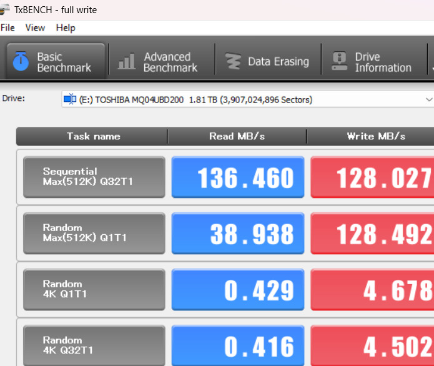Viewport: 434px width, 366px height.
Task: Open the Help menu
Action: click(66, 27)
